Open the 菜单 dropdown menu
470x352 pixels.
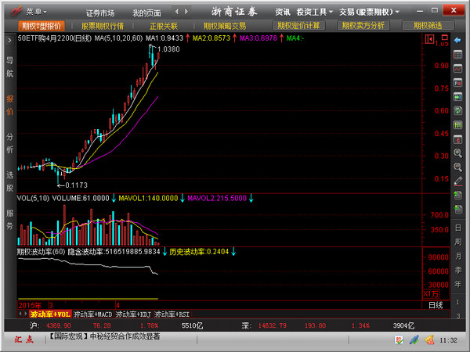pyautogui.click(x=33, y=13)
